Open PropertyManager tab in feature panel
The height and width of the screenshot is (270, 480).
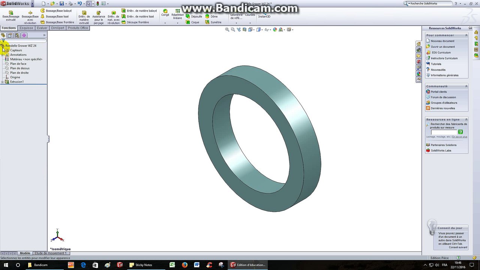[10, 35]
